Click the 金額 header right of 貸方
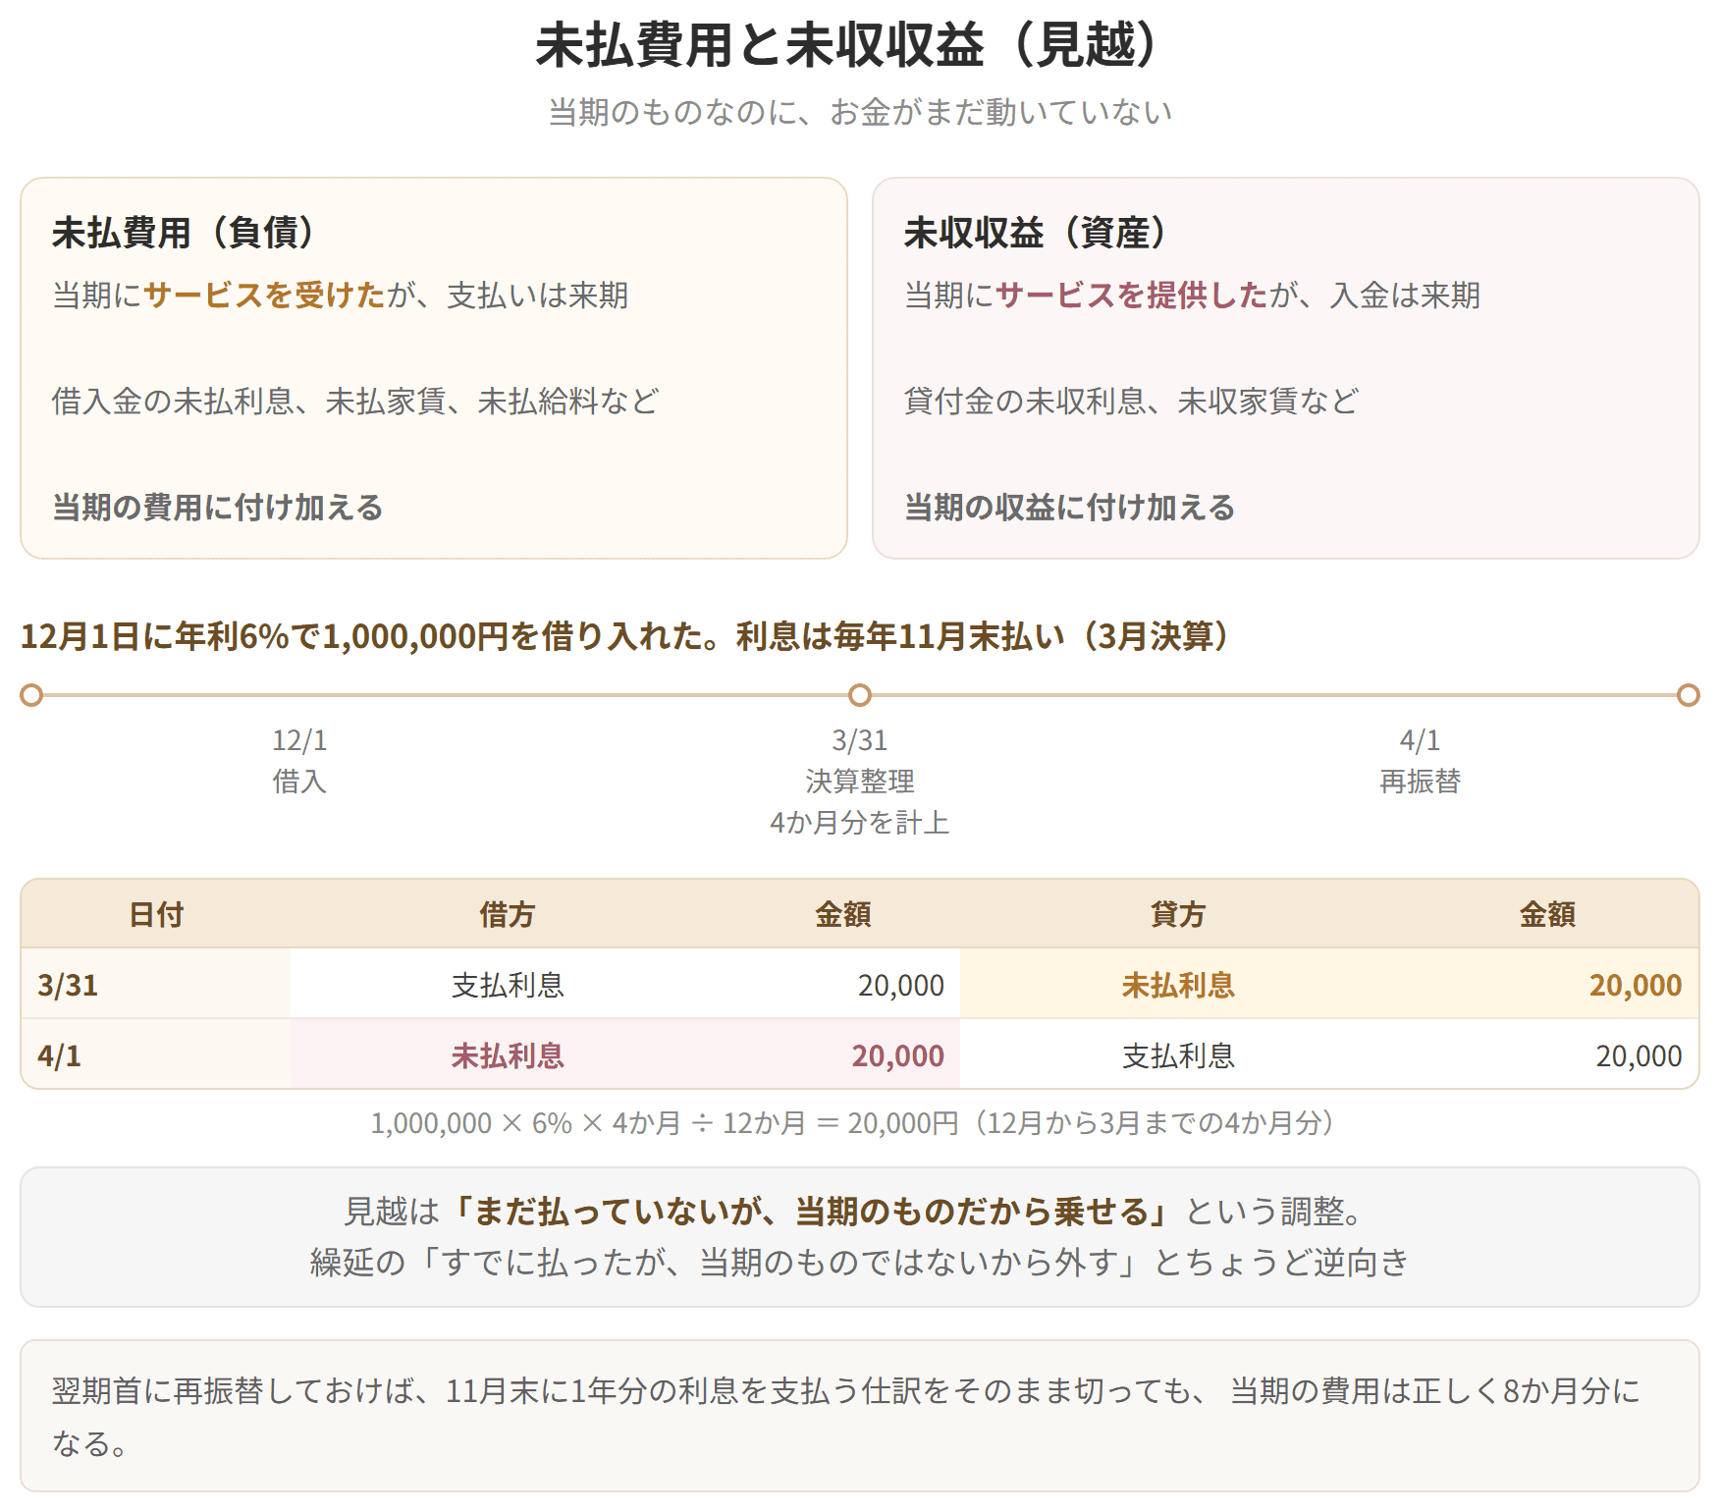1720x1512 pixels. [1548, 914]
